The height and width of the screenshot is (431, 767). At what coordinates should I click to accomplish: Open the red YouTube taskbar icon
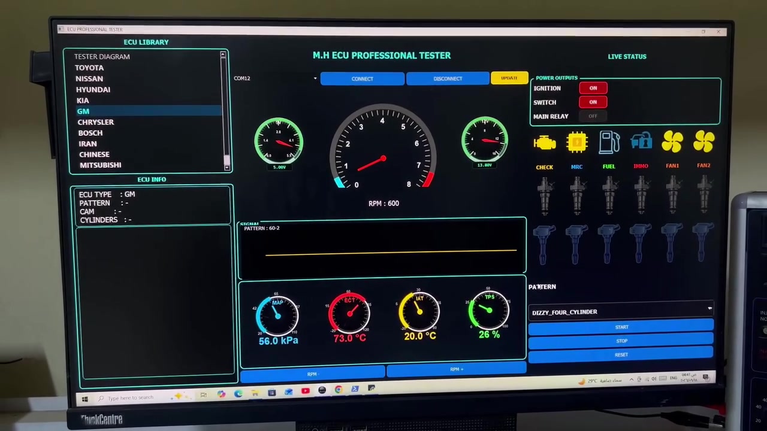(x=305, y=391)
